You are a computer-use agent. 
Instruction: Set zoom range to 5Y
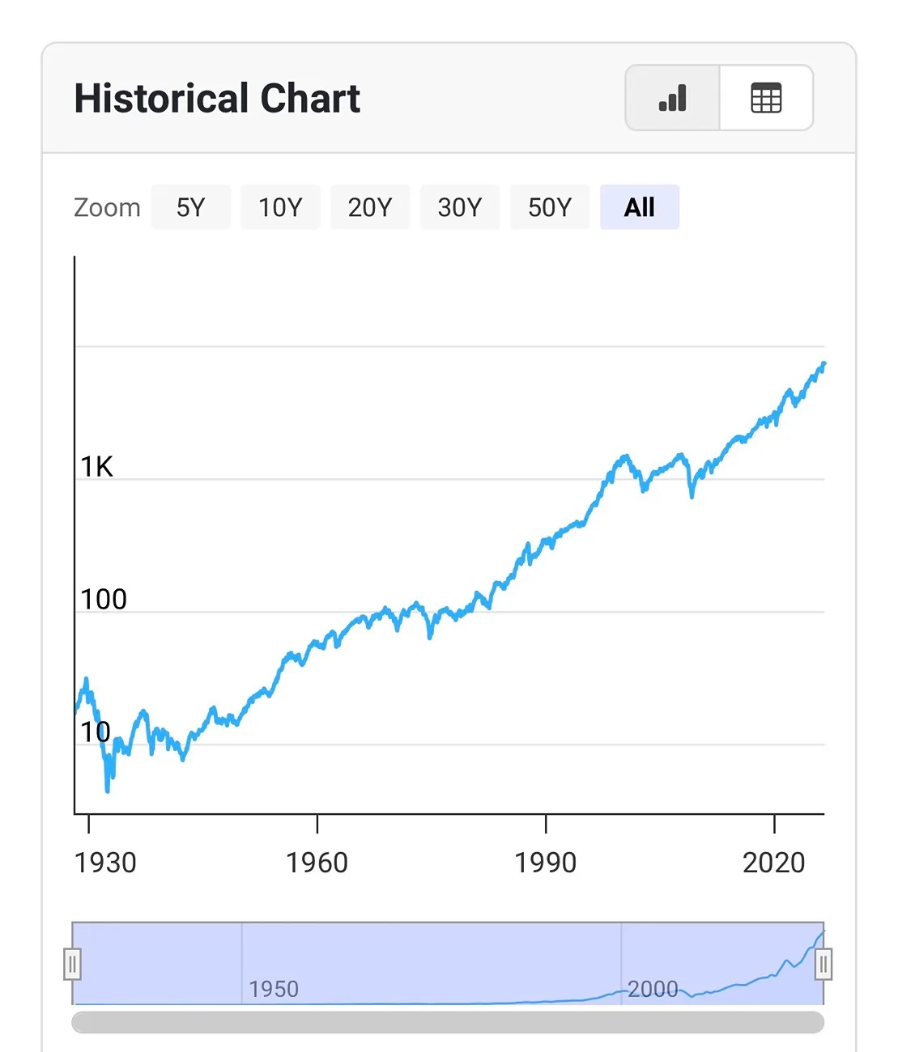pyautogui.click(x=191, y=207)
